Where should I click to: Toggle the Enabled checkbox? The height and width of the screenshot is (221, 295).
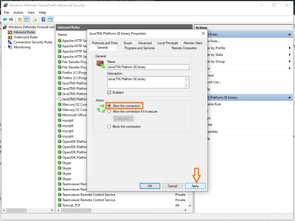(x=109, y=92)
